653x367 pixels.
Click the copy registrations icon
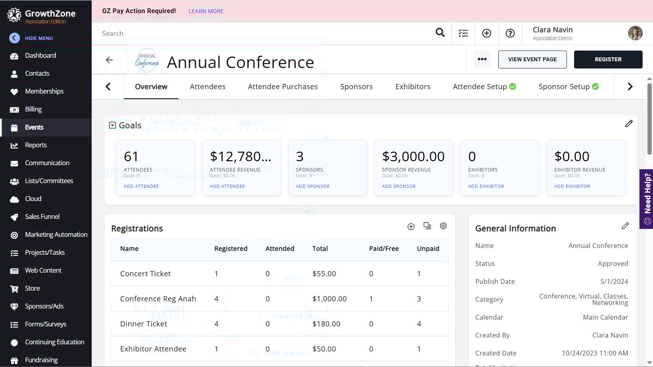427,226
